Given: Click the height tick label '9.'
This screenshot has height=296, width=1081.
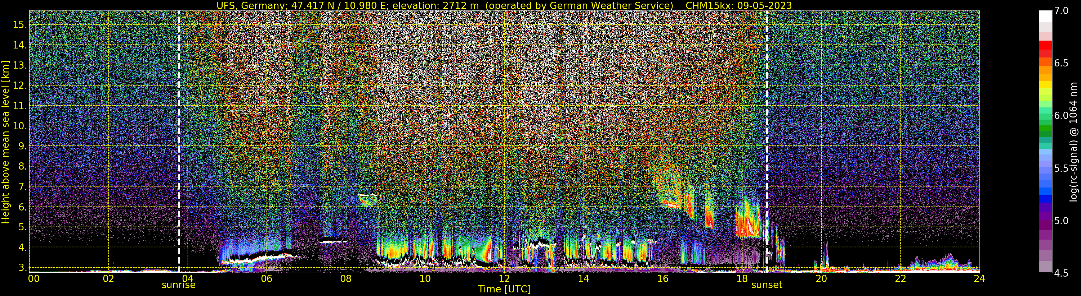Looking at the screenshot, I should click(x=22, y=146).
